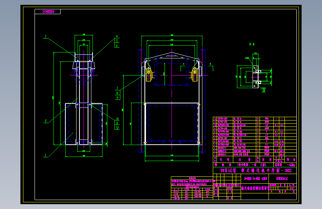Viewport: 322px width, 209px height.
Task: Click the 'B=650 D=400 40KN' specification text
Action: tap(256, 179)
